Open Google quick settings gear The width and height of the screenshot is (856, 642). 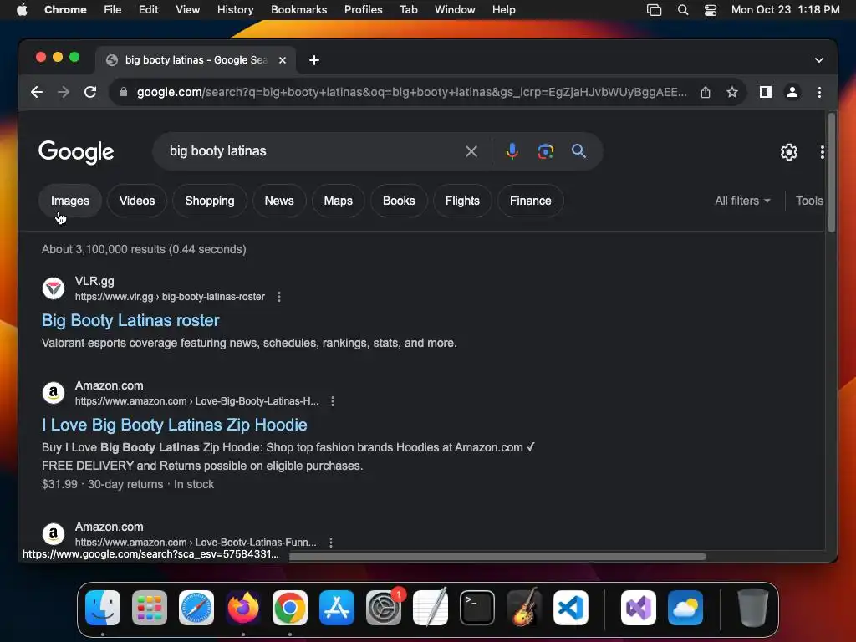coord(789,152)
